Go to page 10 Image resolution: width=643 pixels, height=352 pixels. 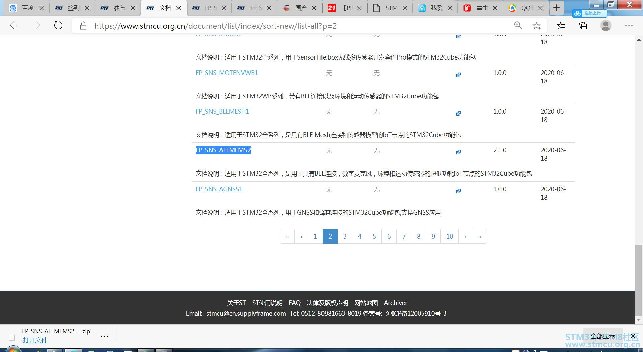450,236
